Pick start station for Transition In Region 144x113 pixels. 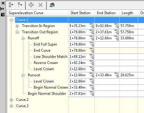tap(92, 26)
